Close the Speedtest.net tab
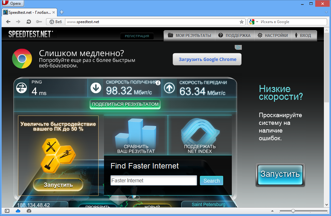The width and height of the screenshot is (331, 216). point(54,13)
